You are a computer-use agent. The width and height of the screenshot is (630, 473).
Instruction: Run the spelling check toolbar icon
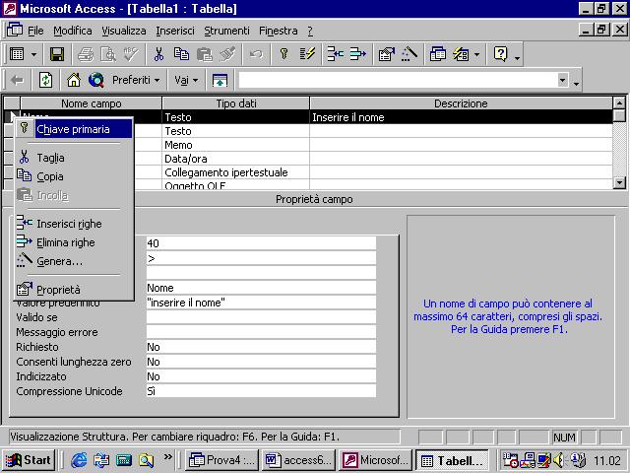(131, 54)
